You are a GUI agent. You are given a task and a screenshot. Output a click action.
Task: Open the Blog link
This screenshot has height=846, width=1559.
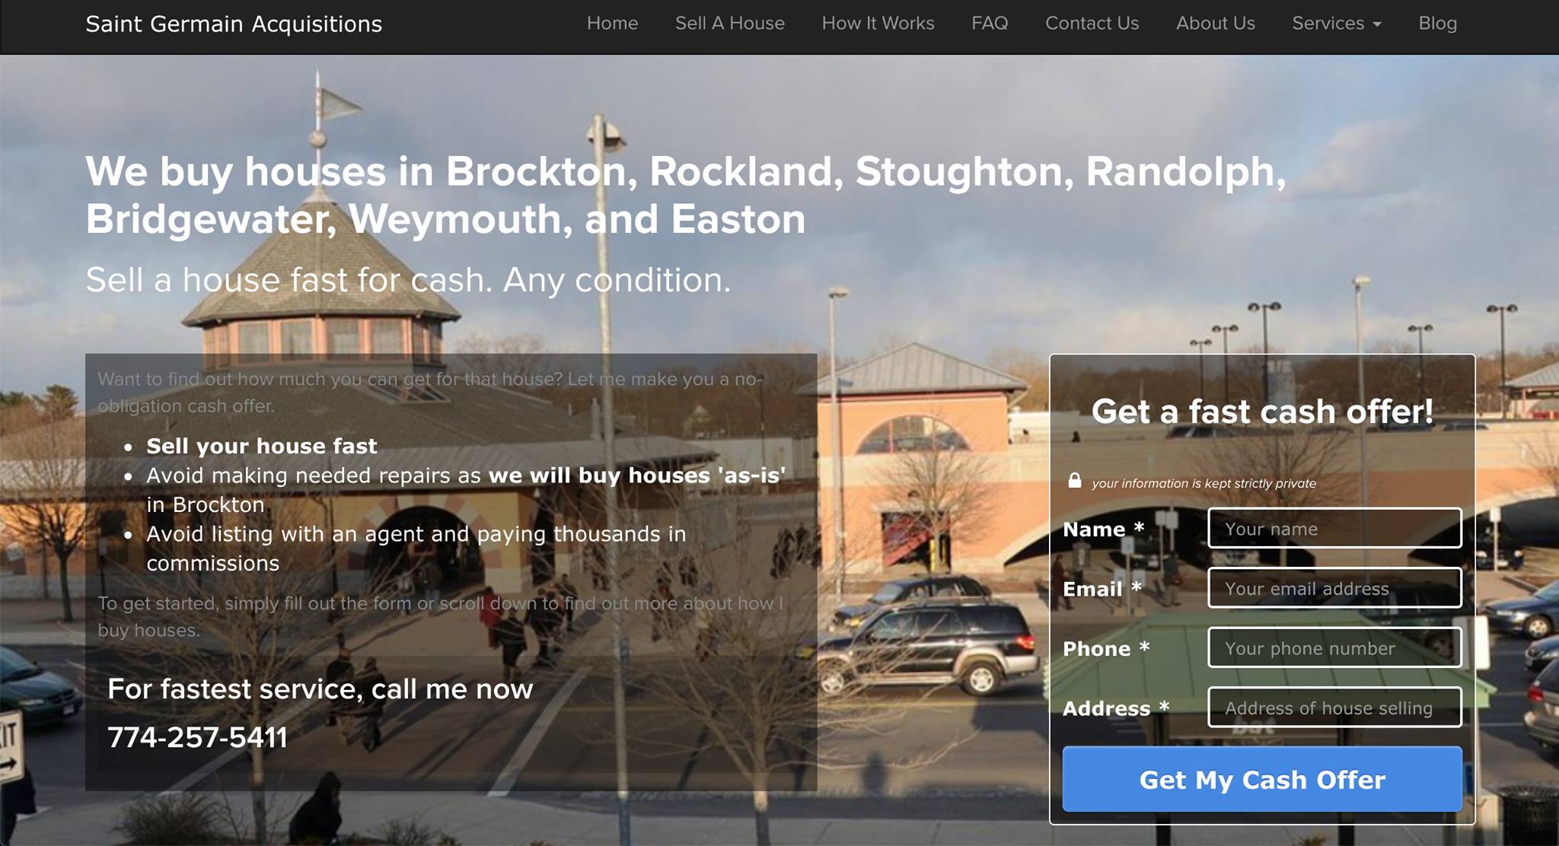click(1437, 24)
